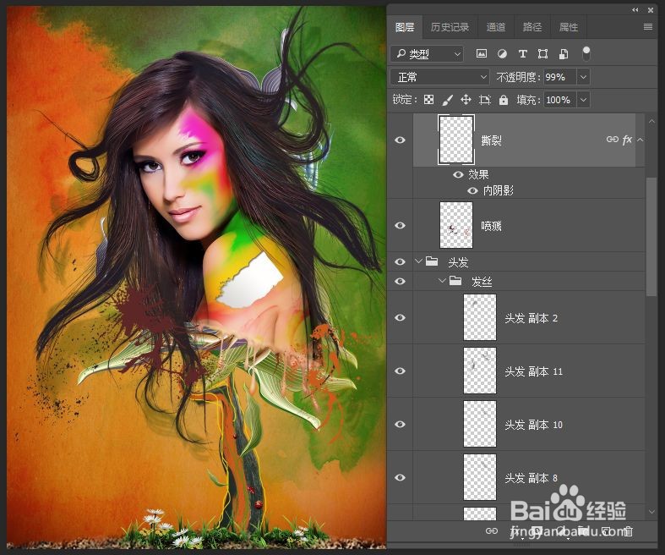
Task: Select the 撕裂 layer name
Action: click(491, 140)
